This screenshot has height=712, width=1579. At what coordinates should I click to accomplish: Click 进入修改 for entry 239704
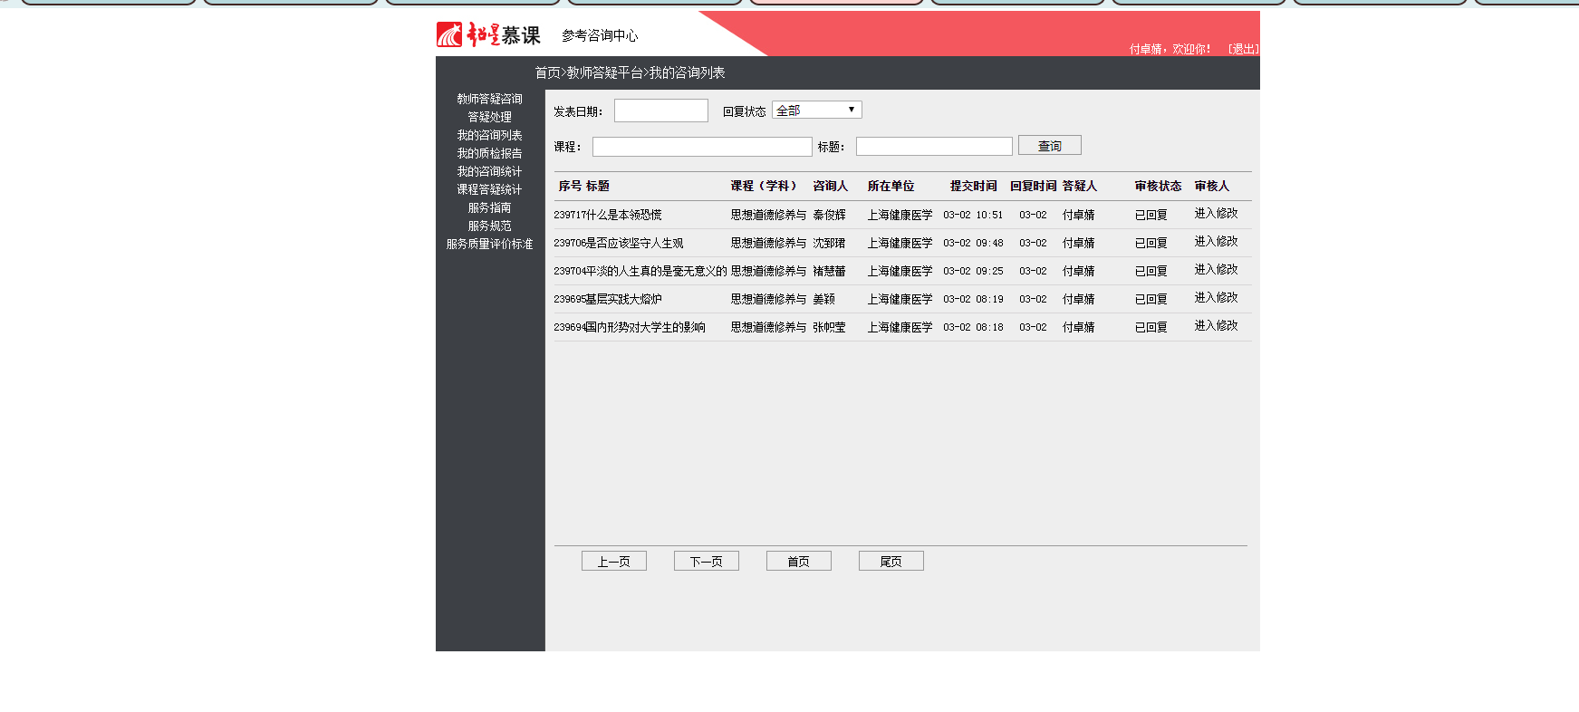[1215, 270]
